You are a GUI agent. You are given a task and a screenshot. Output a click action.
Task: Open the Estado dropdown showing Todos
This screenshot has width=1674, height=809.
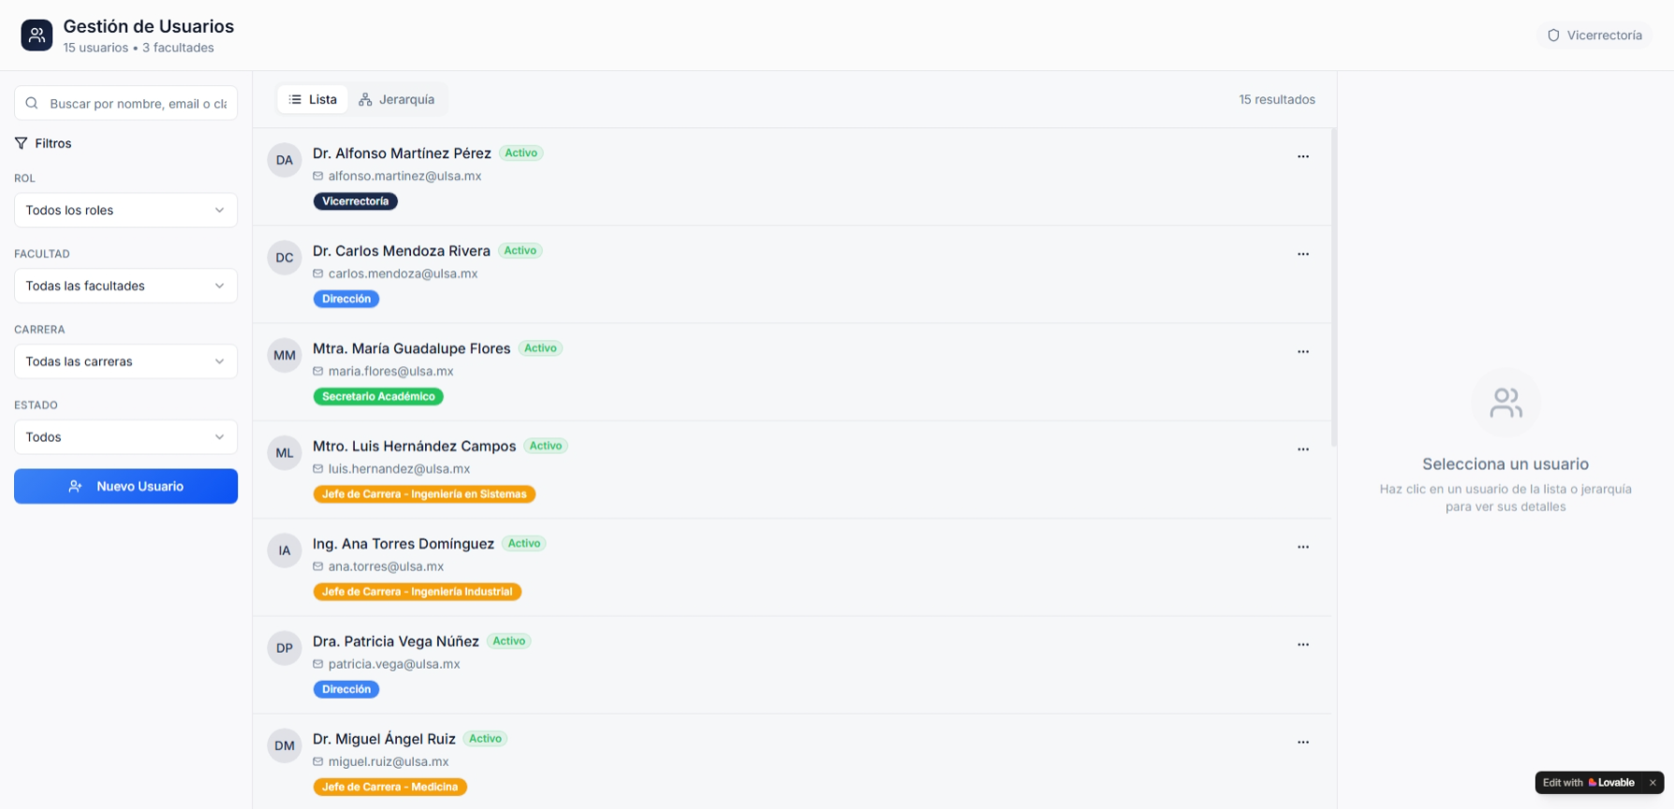[125, 437]
